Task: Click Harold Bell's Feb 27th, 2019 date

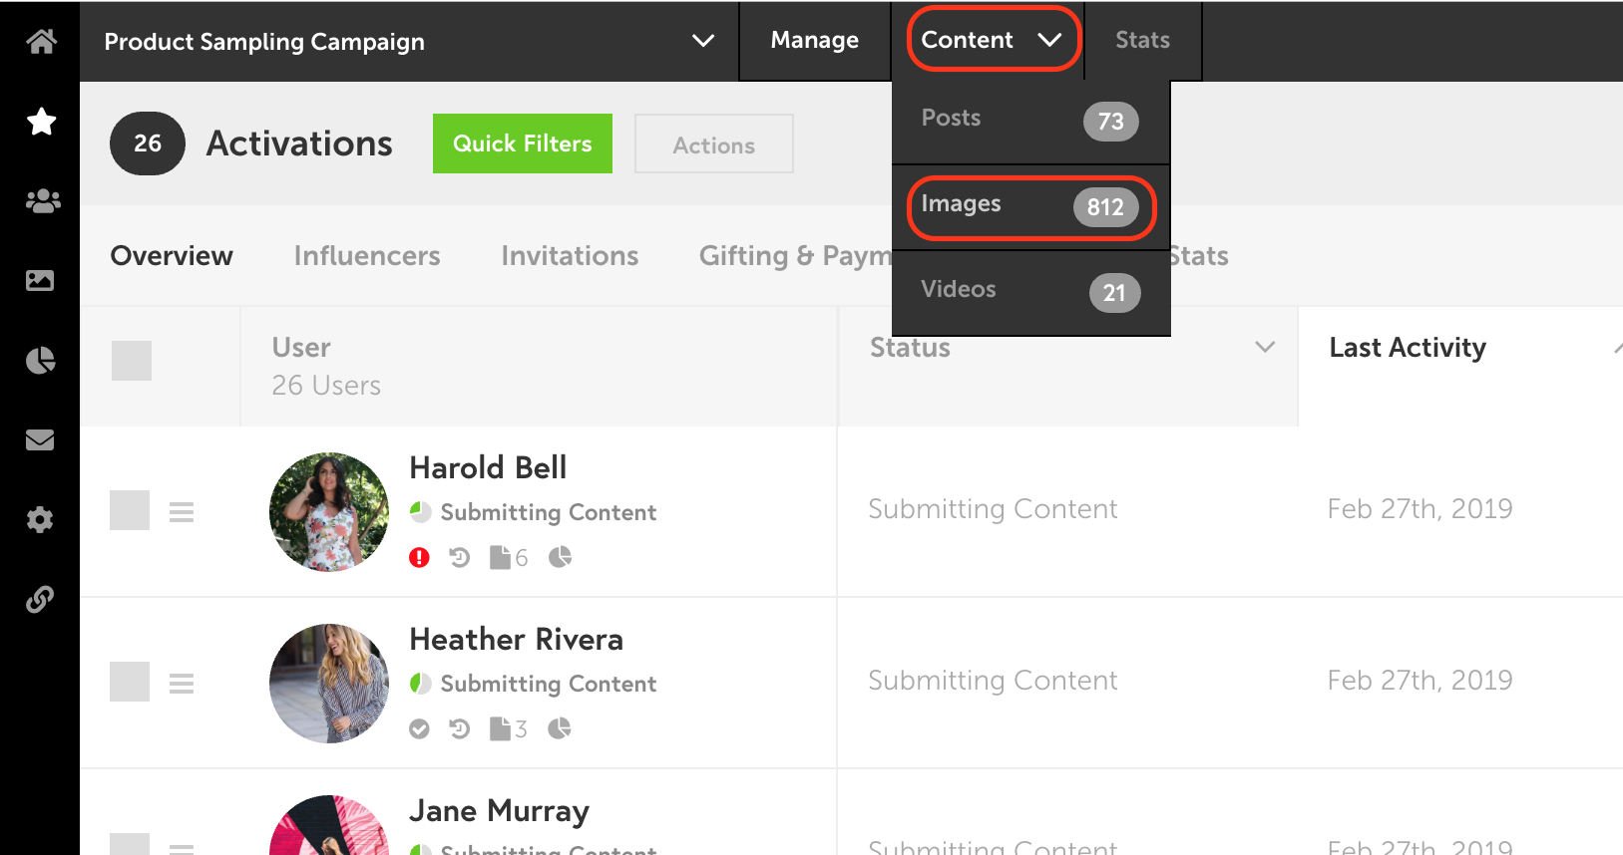Action: (x=1420, y=509)
